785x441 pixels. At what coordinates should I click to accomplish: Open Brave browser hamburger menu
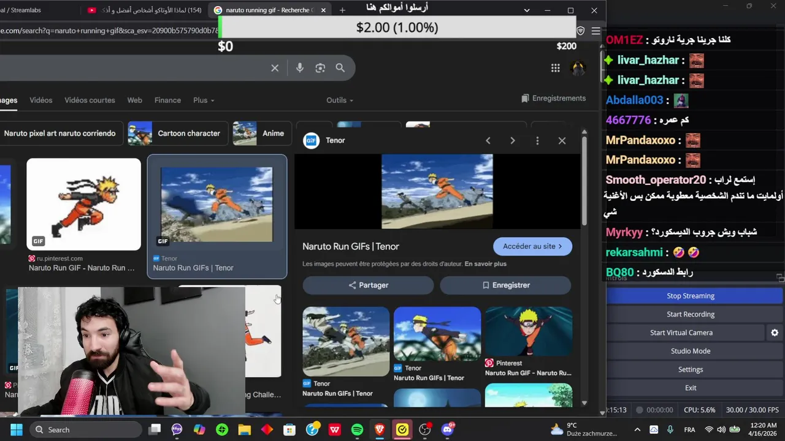(595, 31)
